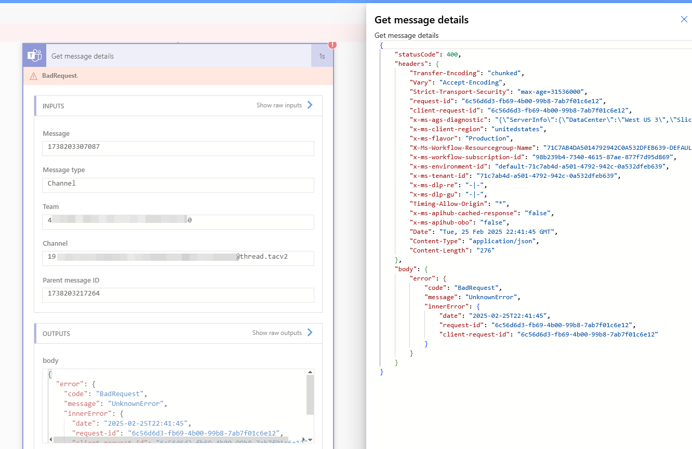Click the Channel field ending thread.tacv2
Viewport: 692px width, 449px height.
(x=178, y=258)
